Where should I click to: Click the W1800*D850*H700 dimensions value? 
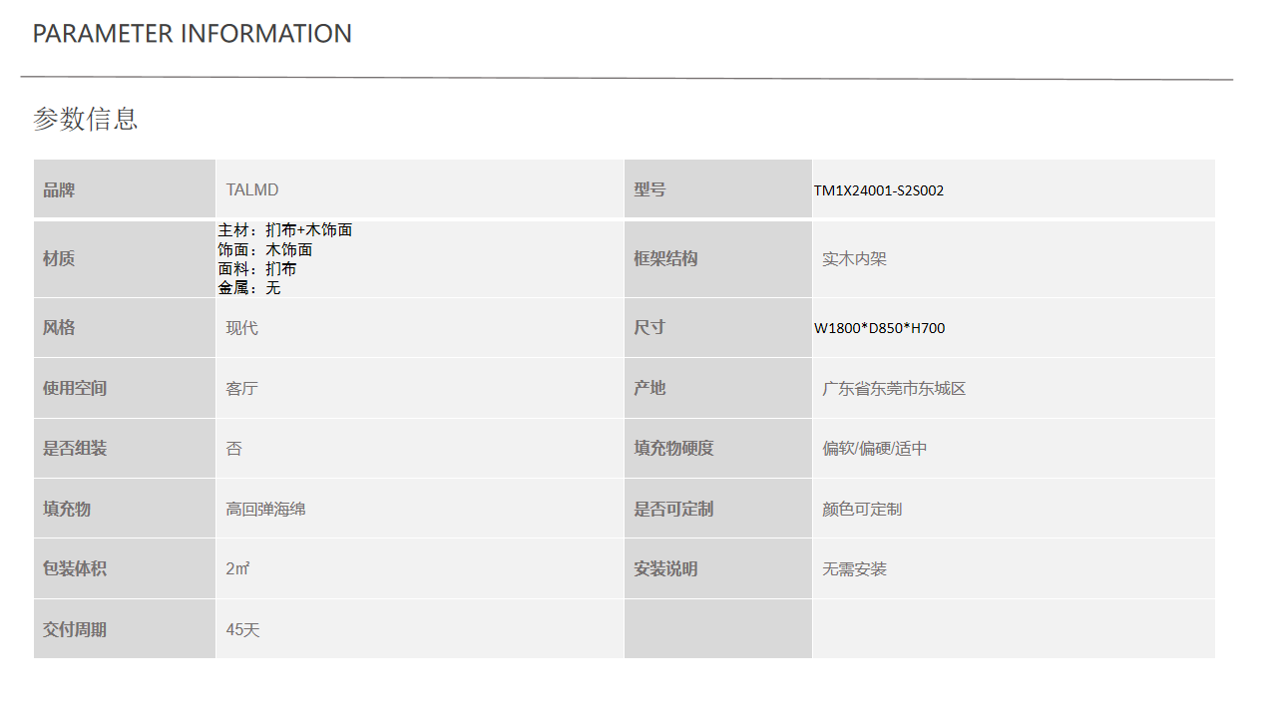click(x=879, y=328)
